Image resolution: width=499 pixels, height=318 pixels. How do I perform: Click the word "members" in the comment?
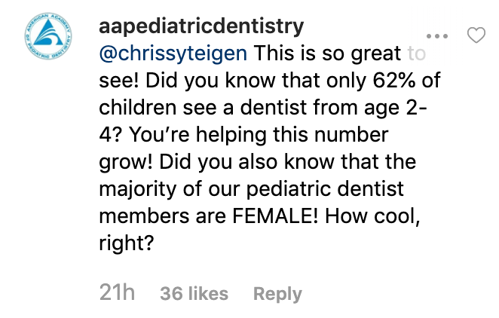(144, 216)
